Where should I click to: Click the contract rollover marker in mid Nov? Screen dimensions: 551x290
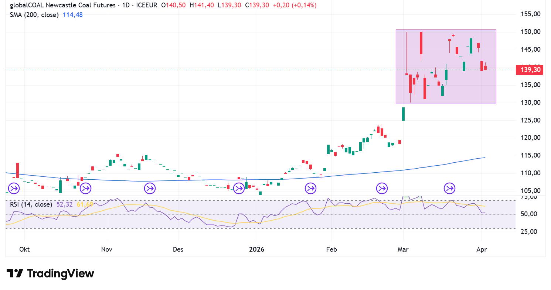click(150, 189)
